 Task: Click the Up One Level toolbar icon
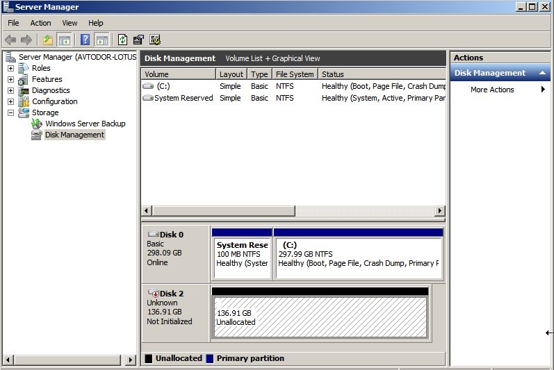[x=47, y=40]
